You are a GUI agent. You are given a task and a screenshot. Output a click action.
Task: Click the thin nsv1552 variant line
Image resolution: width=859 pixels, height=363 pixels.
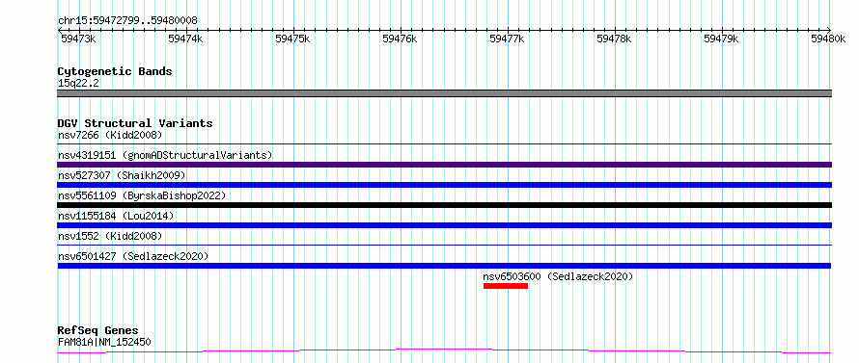tap(444, 246)
